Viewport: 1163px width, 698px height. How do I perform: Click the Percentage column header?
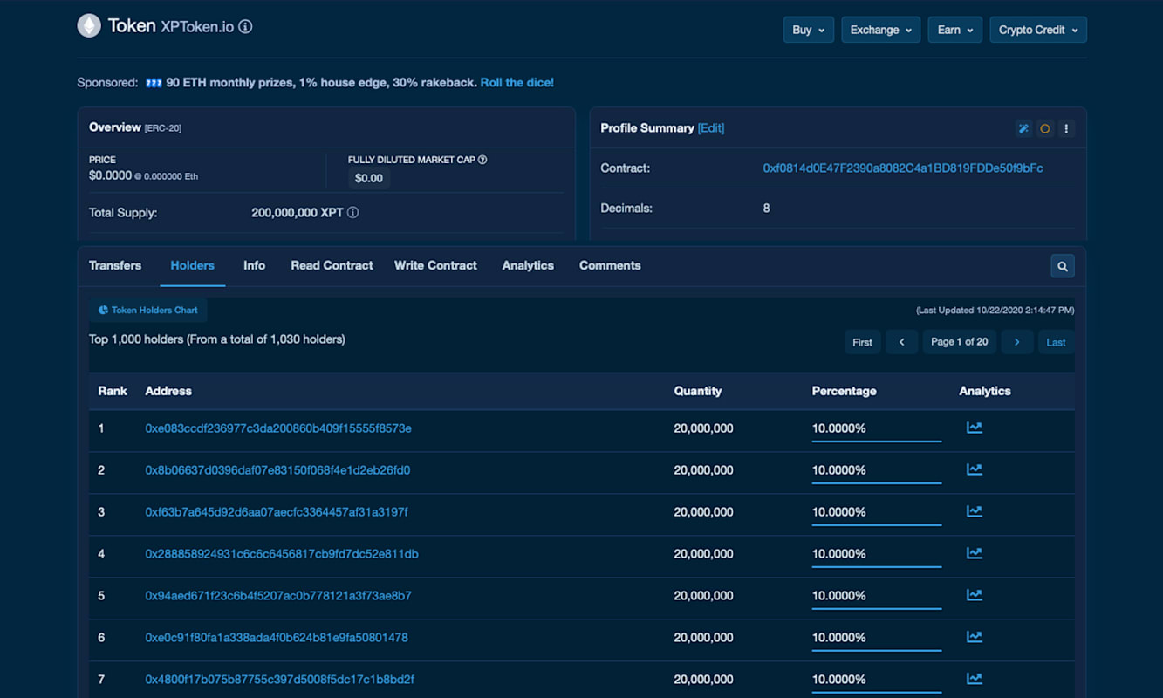pyautogui.click(x=844, y=391)
